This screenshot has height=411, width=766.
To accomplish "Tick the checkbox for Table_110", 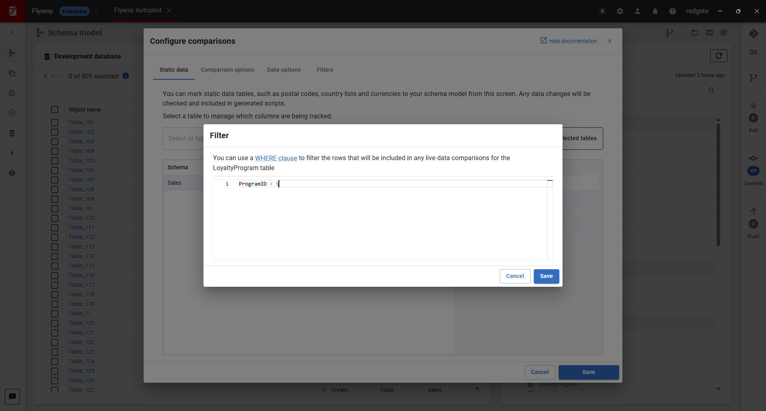I will (x=55, y=218).
